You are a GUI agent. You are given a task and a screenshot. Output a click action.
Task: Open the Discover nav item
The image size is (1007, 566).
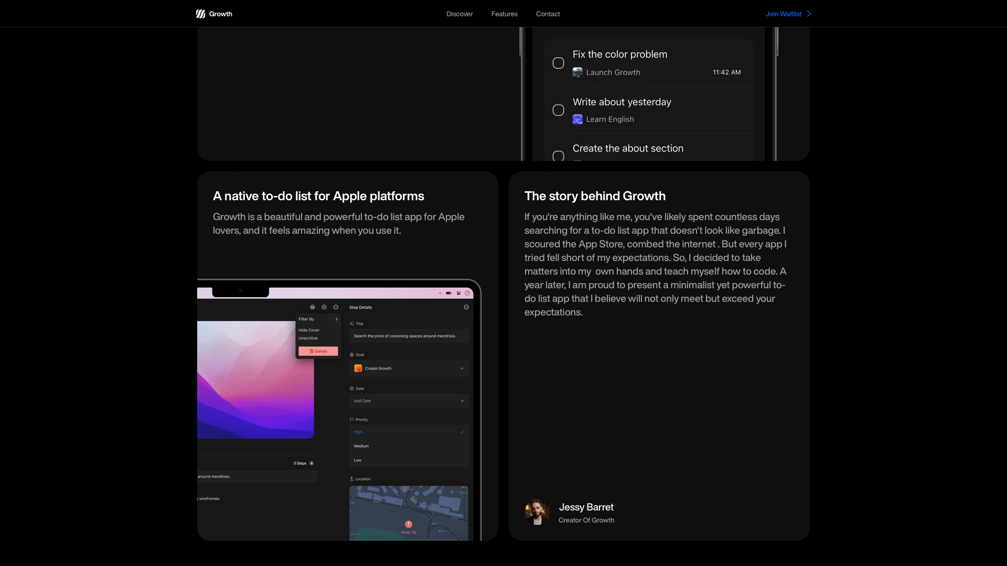click(x=459, y=14)
